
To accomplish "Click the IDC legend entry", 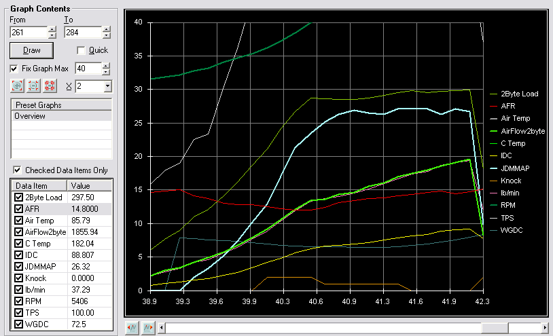I will 501,155.
